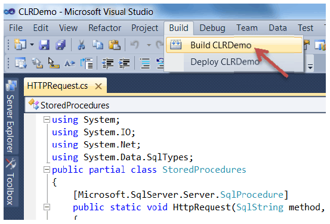
Task: Open the File menu
Action: point(16,28)
